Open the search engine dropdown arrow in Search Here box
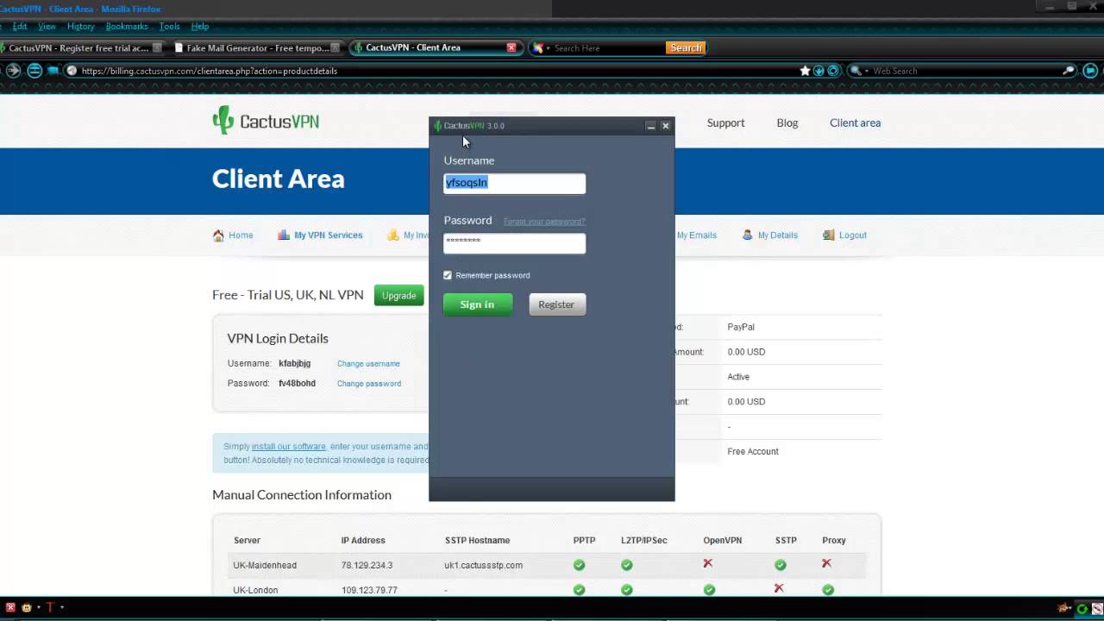 point(548,48)
